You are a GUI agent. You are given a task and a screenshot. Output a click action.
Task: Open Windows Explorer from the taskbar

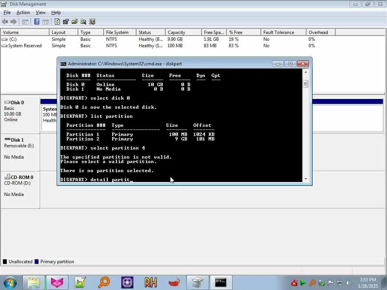click(34, 282)
